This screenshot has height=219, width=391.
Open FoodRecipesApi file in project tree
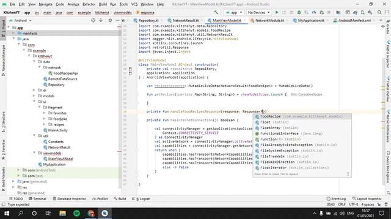point(63,73)
